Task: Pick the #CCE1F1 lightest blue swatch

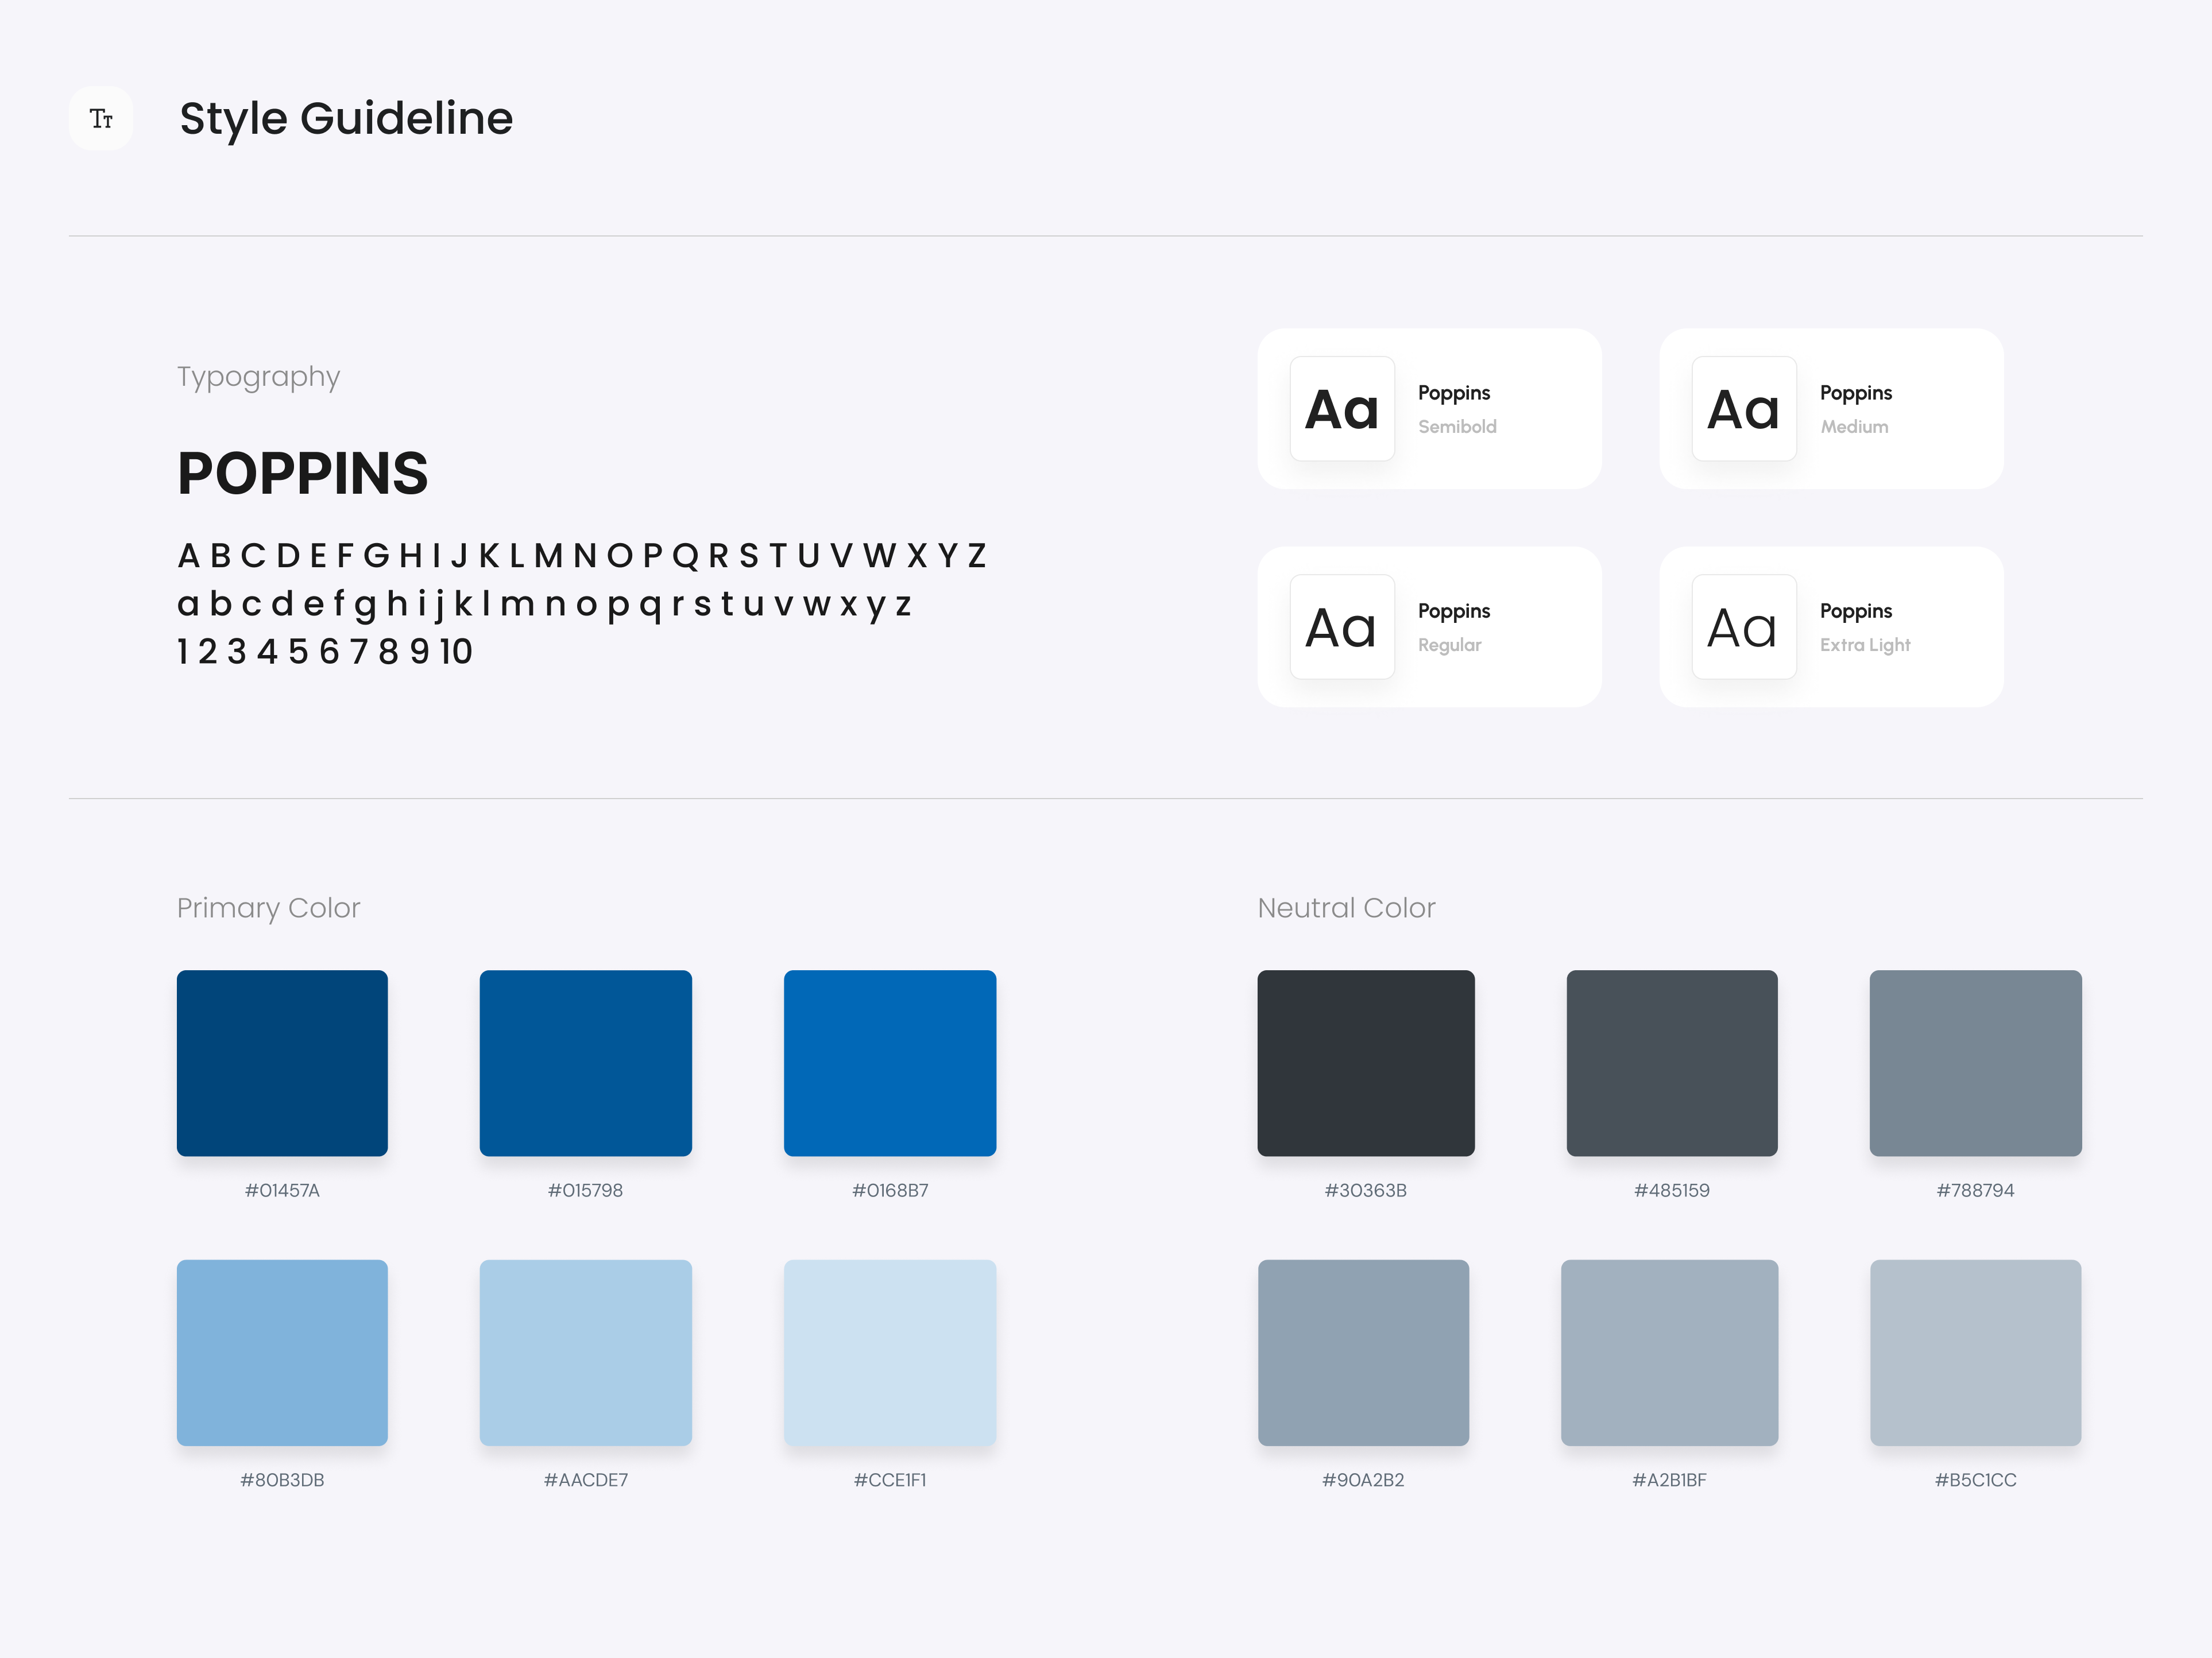Action: click(890, 1353)
